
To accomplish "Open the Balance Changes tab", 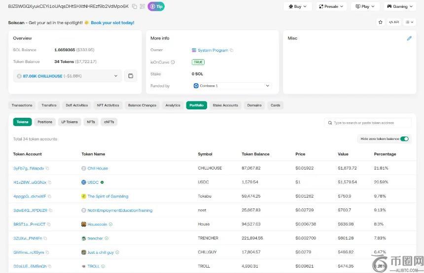I will 142,105.
